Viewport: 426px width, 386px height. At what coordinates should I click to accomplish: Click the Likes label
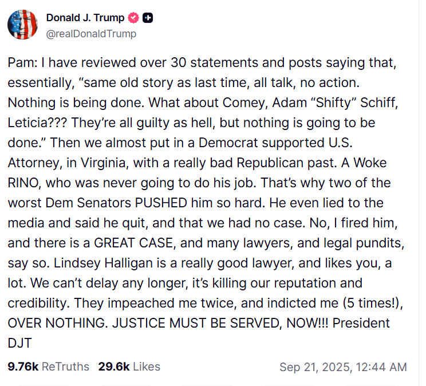(145, 367)
